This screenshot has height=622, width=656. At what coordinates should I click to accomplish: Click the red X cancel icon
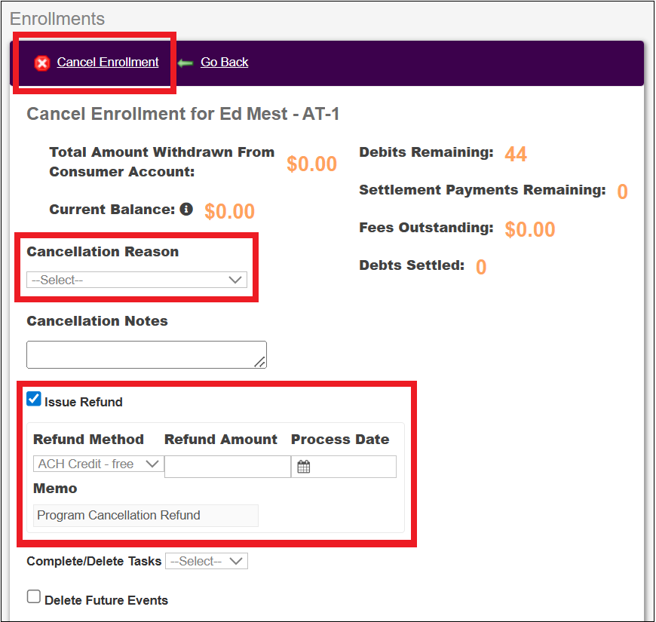coord(42,63)
